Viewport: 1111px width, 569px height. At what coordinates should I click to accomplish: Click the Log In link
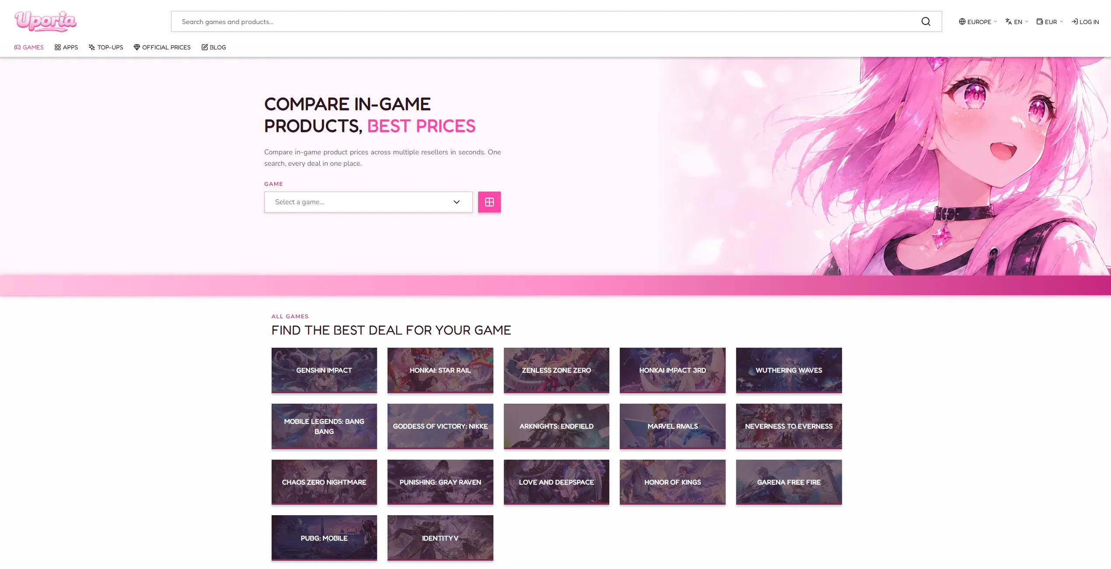(x=1085, y=22)
